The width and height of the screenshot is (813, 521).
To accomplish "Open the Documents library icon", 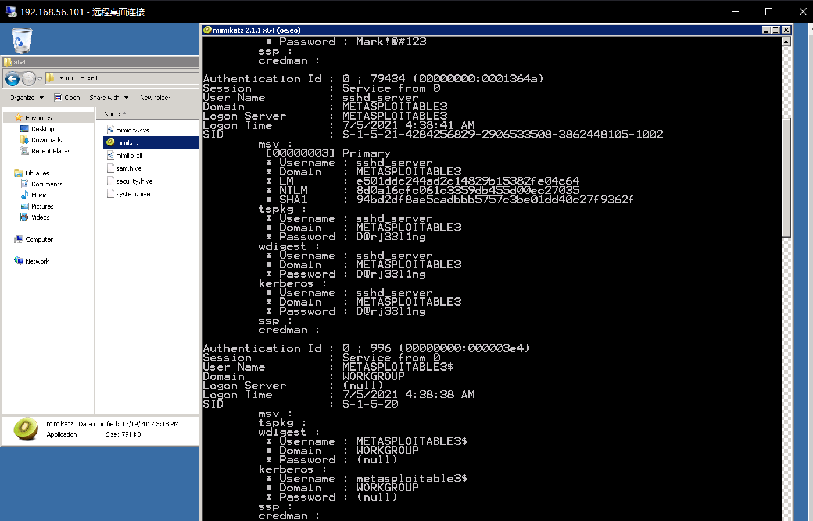I will coord(24,184).
